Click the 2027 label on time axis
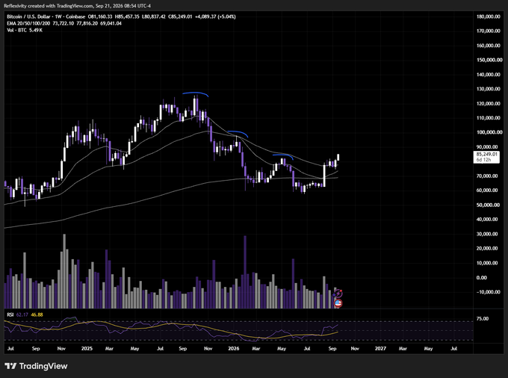The image size is (508, 378). (x=380, y=349)
